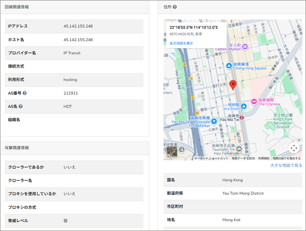Click Yau Ma Tei Wholesale Fruit Market icon
Viewport: 306px width, 231px height.
214,122
